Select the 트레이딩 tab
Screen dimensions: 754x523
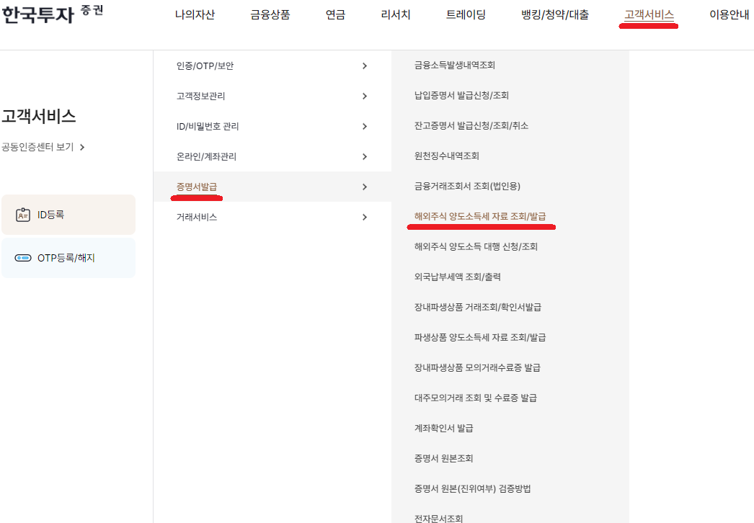466,14
